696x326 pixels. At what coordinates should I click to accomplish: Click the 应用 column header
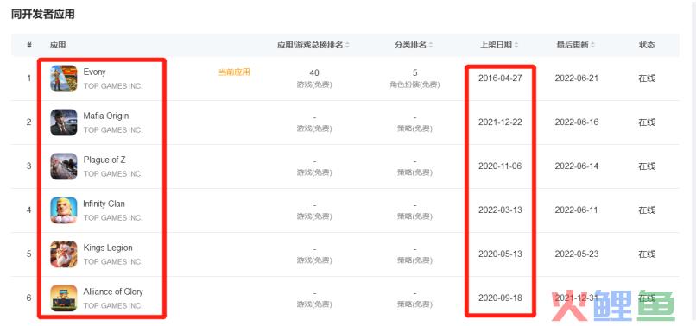(x=58, y=45)
